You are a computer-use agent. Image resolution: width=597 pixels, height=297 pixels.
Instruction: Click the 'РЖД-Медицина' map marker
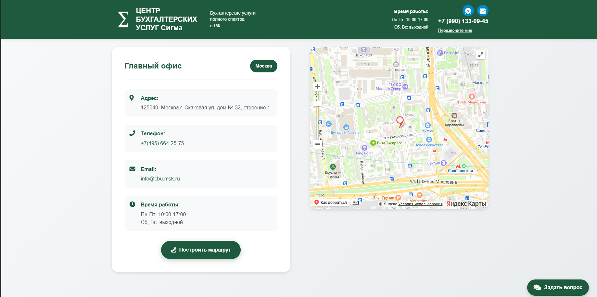click(x=472, y=97)
